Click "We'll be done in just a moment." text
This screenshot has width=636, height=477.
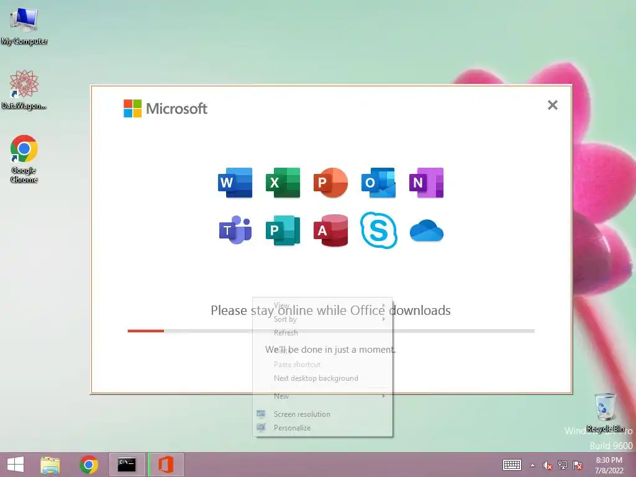tap(330, 349)
